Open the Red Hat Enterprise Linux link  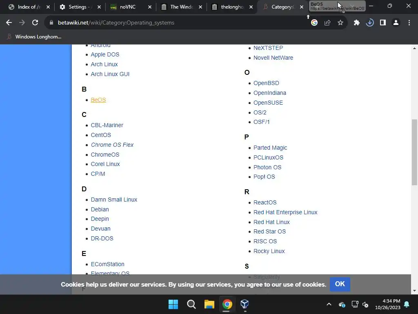tap(285, 212)
